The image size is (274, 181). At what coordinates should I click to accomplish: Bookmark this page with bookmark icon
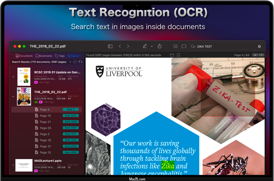point(178,55)
